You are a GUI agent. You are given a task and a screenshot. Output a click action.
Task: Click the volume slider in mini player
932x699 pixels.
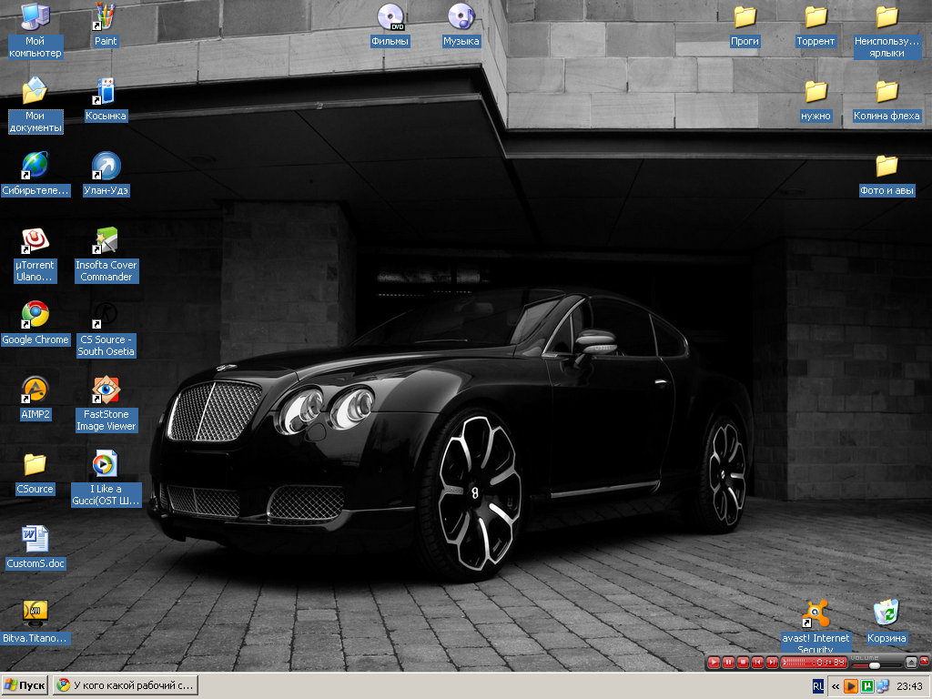pyautogui.click(x=874, y=665)
